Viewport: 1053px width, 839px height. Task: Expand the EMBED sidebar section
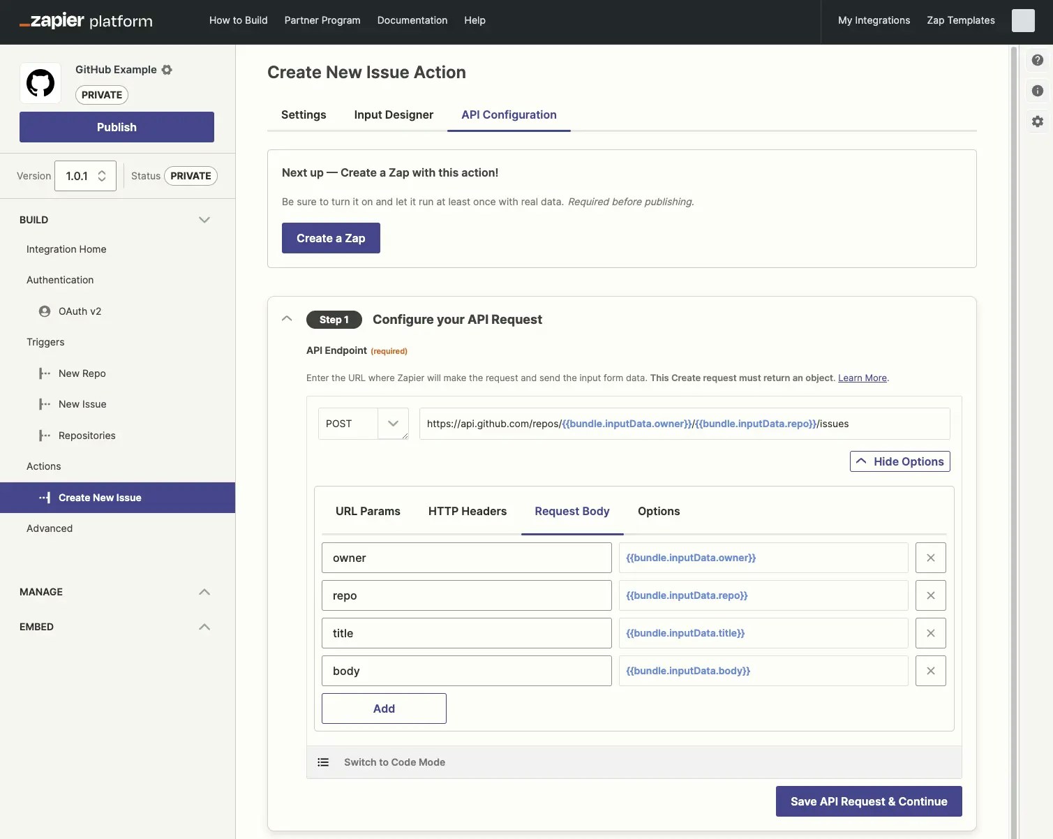pos(204,627)
